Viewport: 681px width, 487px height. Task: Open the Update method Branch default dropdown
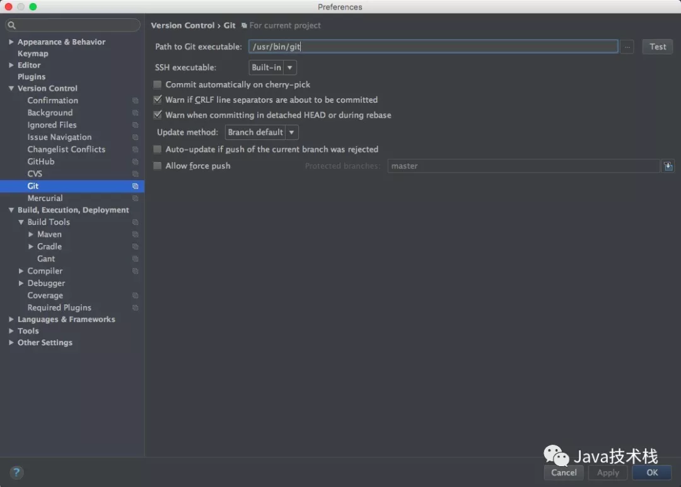pyautogui.click(x=262, y=132)
